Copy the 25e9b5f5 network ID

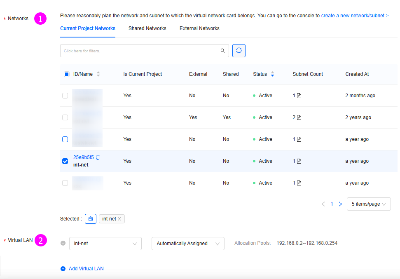pyautogui.click(x=98, y=157)
